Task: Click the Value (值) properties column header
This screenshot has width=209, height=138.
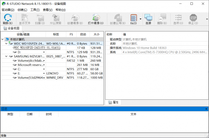Action: (165, 34)
